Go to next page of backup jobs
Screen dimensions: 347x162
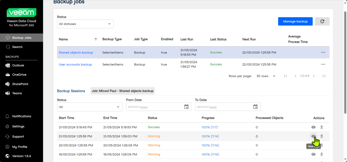[x=314, y=76]
